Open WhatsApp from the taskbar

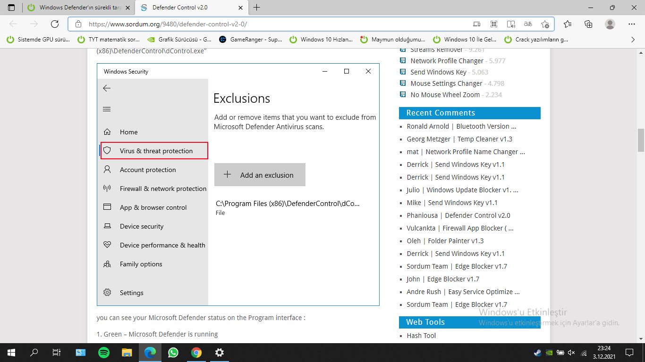click(173, 353)
